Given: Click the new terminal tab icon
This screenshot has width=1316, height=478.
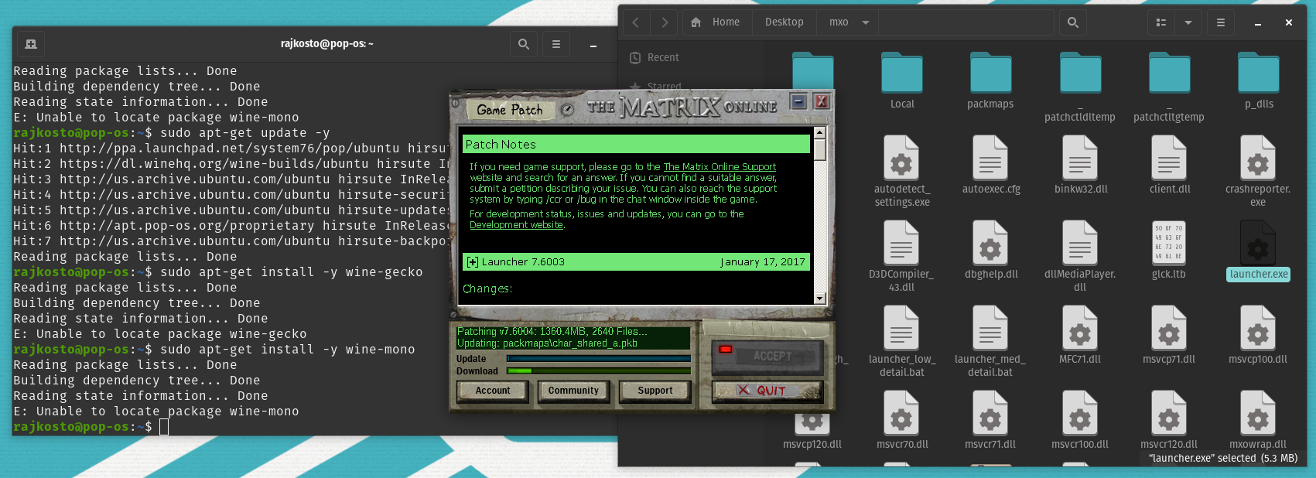Looking at the screenshot, I should (31, 44).
